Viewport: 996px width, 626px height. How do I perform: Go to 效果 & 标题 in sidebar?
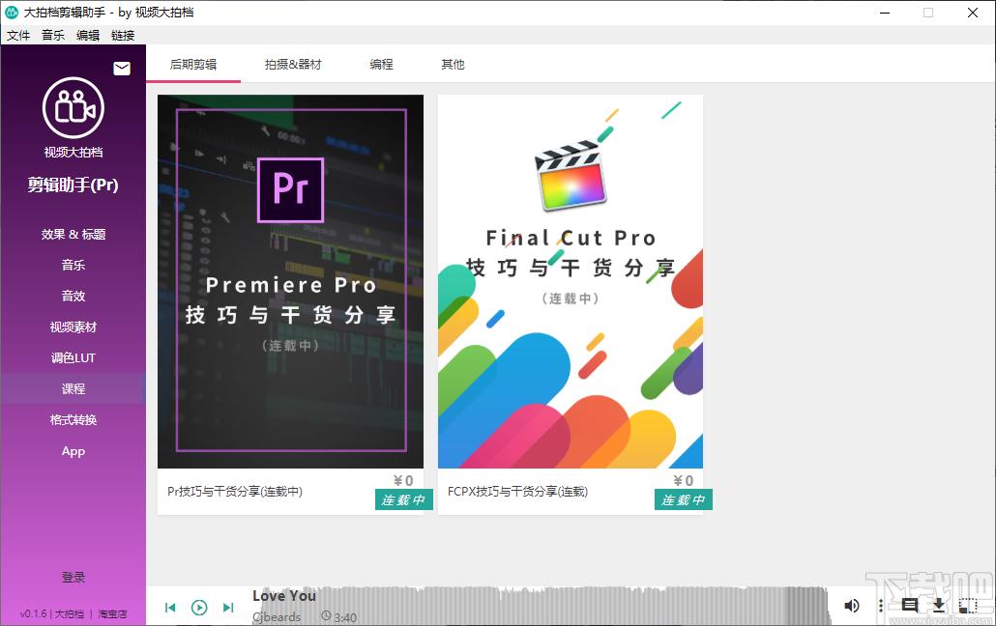point(73,235)
